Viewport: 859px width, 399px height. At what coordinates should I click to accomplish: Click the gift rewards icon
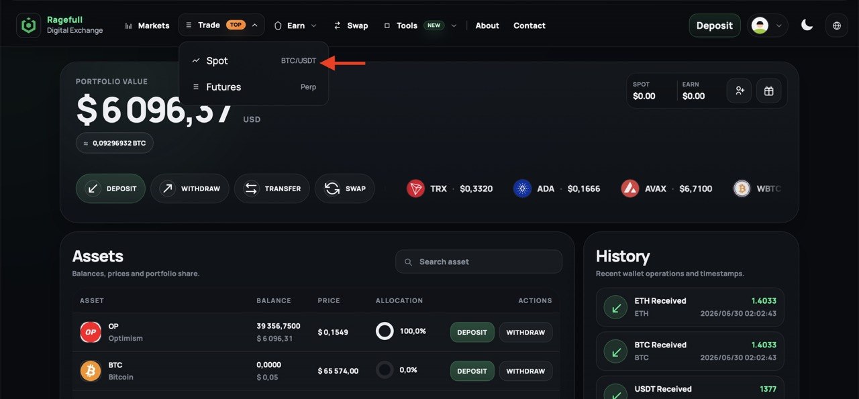pyautogui.click(x=768, y=91)
